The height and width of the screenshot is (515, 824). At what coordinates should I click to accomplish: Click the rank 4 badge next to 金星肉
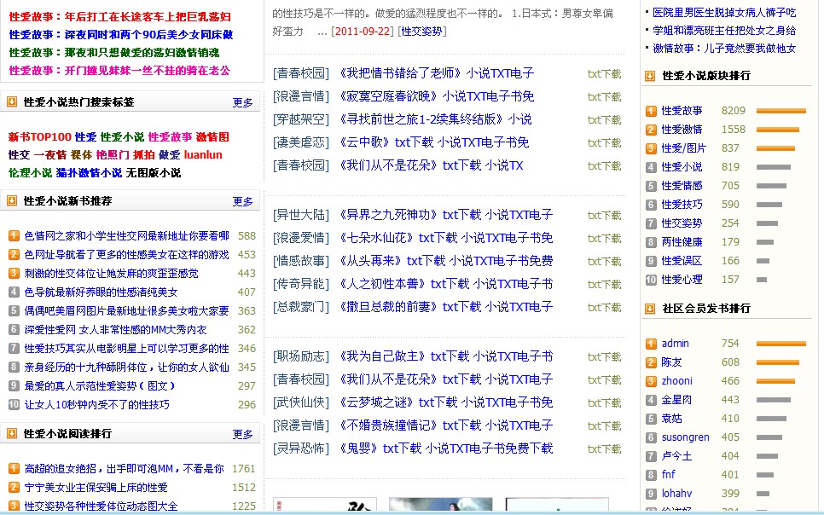(x=651, y=400)
